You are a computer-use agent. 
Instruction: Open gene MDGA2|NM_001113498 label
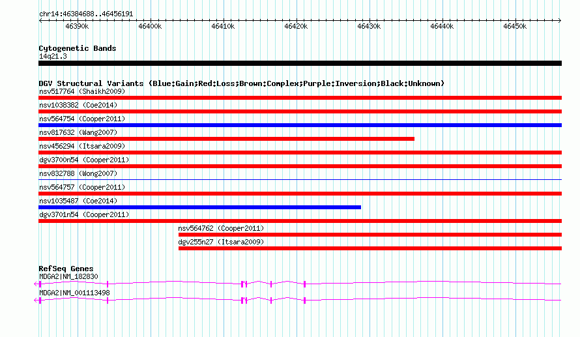click(74, 293)
